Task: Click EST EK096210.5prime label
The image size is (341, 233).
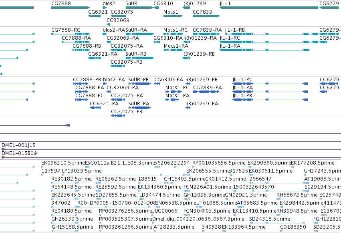Action: (x=63, y=163)
